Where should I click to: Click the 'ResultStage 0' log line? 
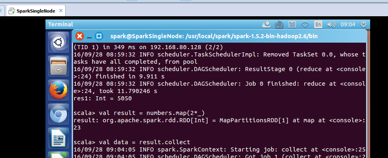[x=219, y=73]
